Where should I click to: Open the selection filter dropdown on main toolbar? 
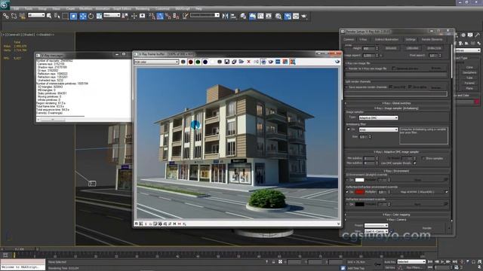point(36,15)
